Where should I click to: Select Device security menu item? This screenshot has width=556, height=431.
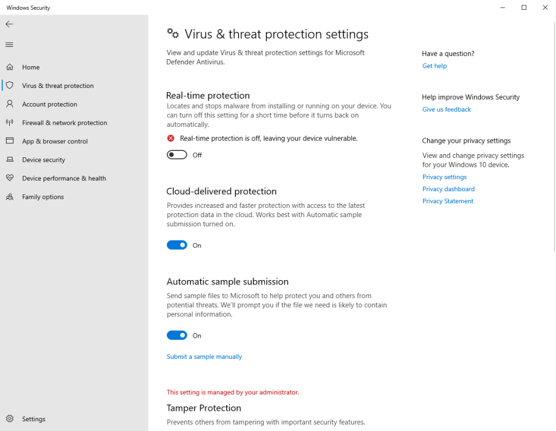43,160
